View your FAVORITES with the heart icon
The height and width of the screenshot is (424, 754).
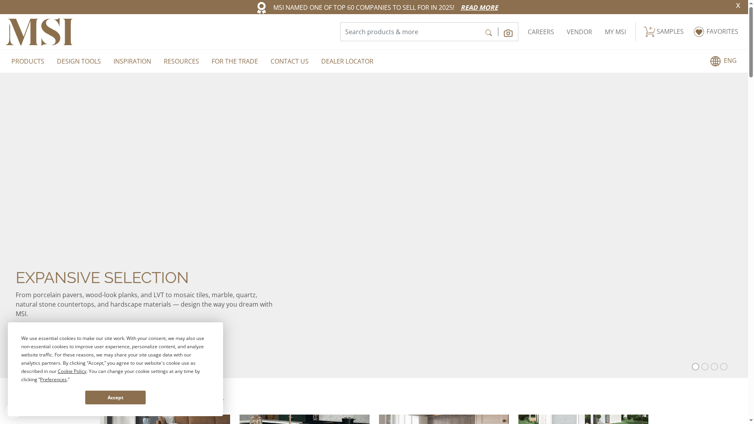tap(716, 31)
